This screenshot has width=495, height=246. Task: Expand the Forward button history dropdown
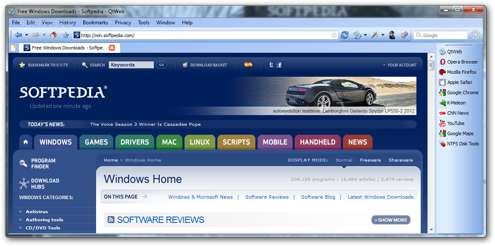pos(44,35)
